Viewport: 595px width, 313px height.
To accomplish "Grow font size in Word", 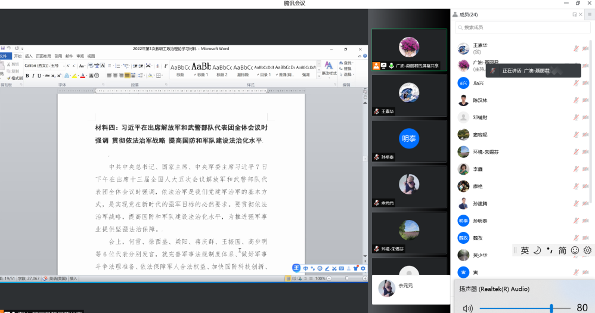I will click(x=68, y=66).
